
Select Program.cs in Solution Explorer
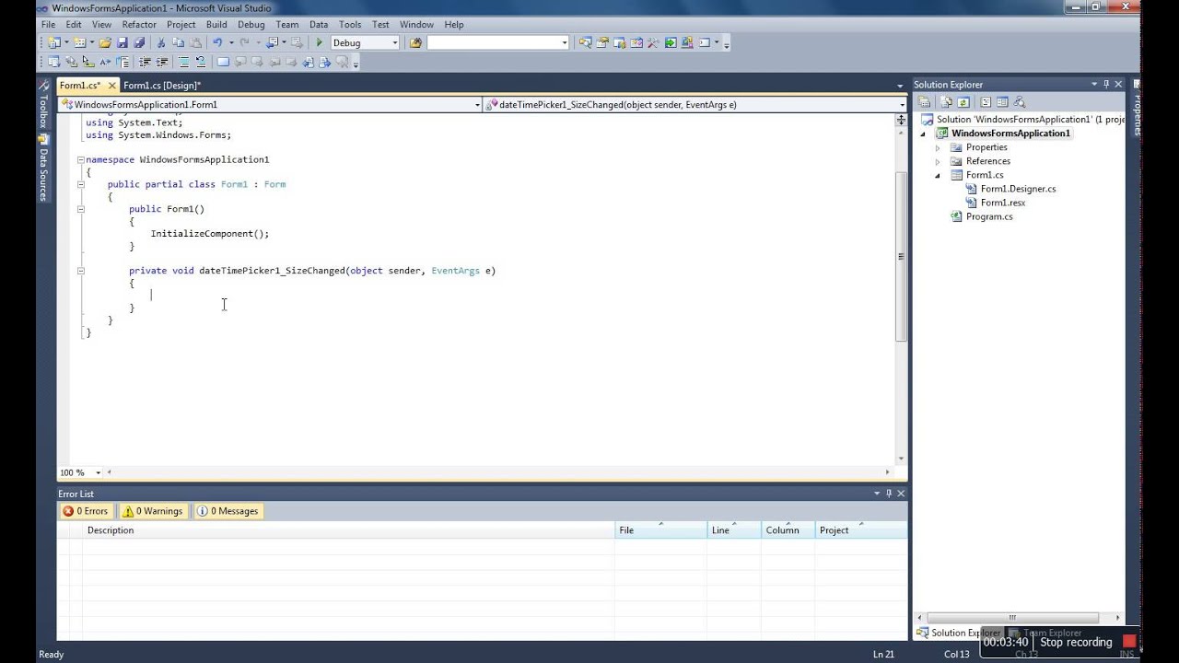click(x=989, y=216)
